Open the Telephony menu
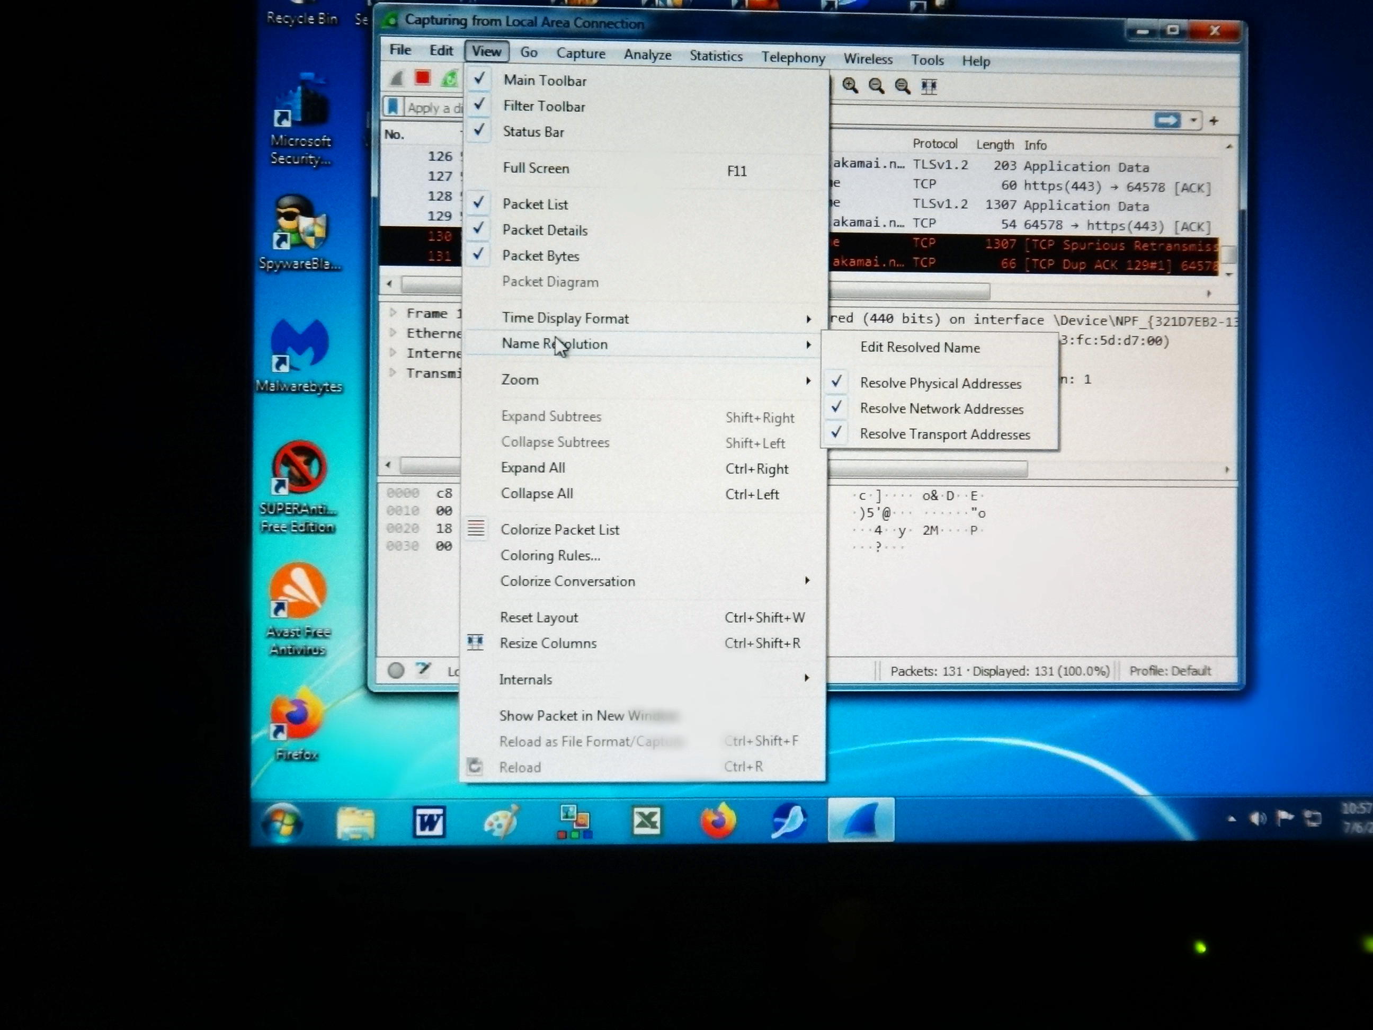 pyautogui.click(x=792, y=58)
